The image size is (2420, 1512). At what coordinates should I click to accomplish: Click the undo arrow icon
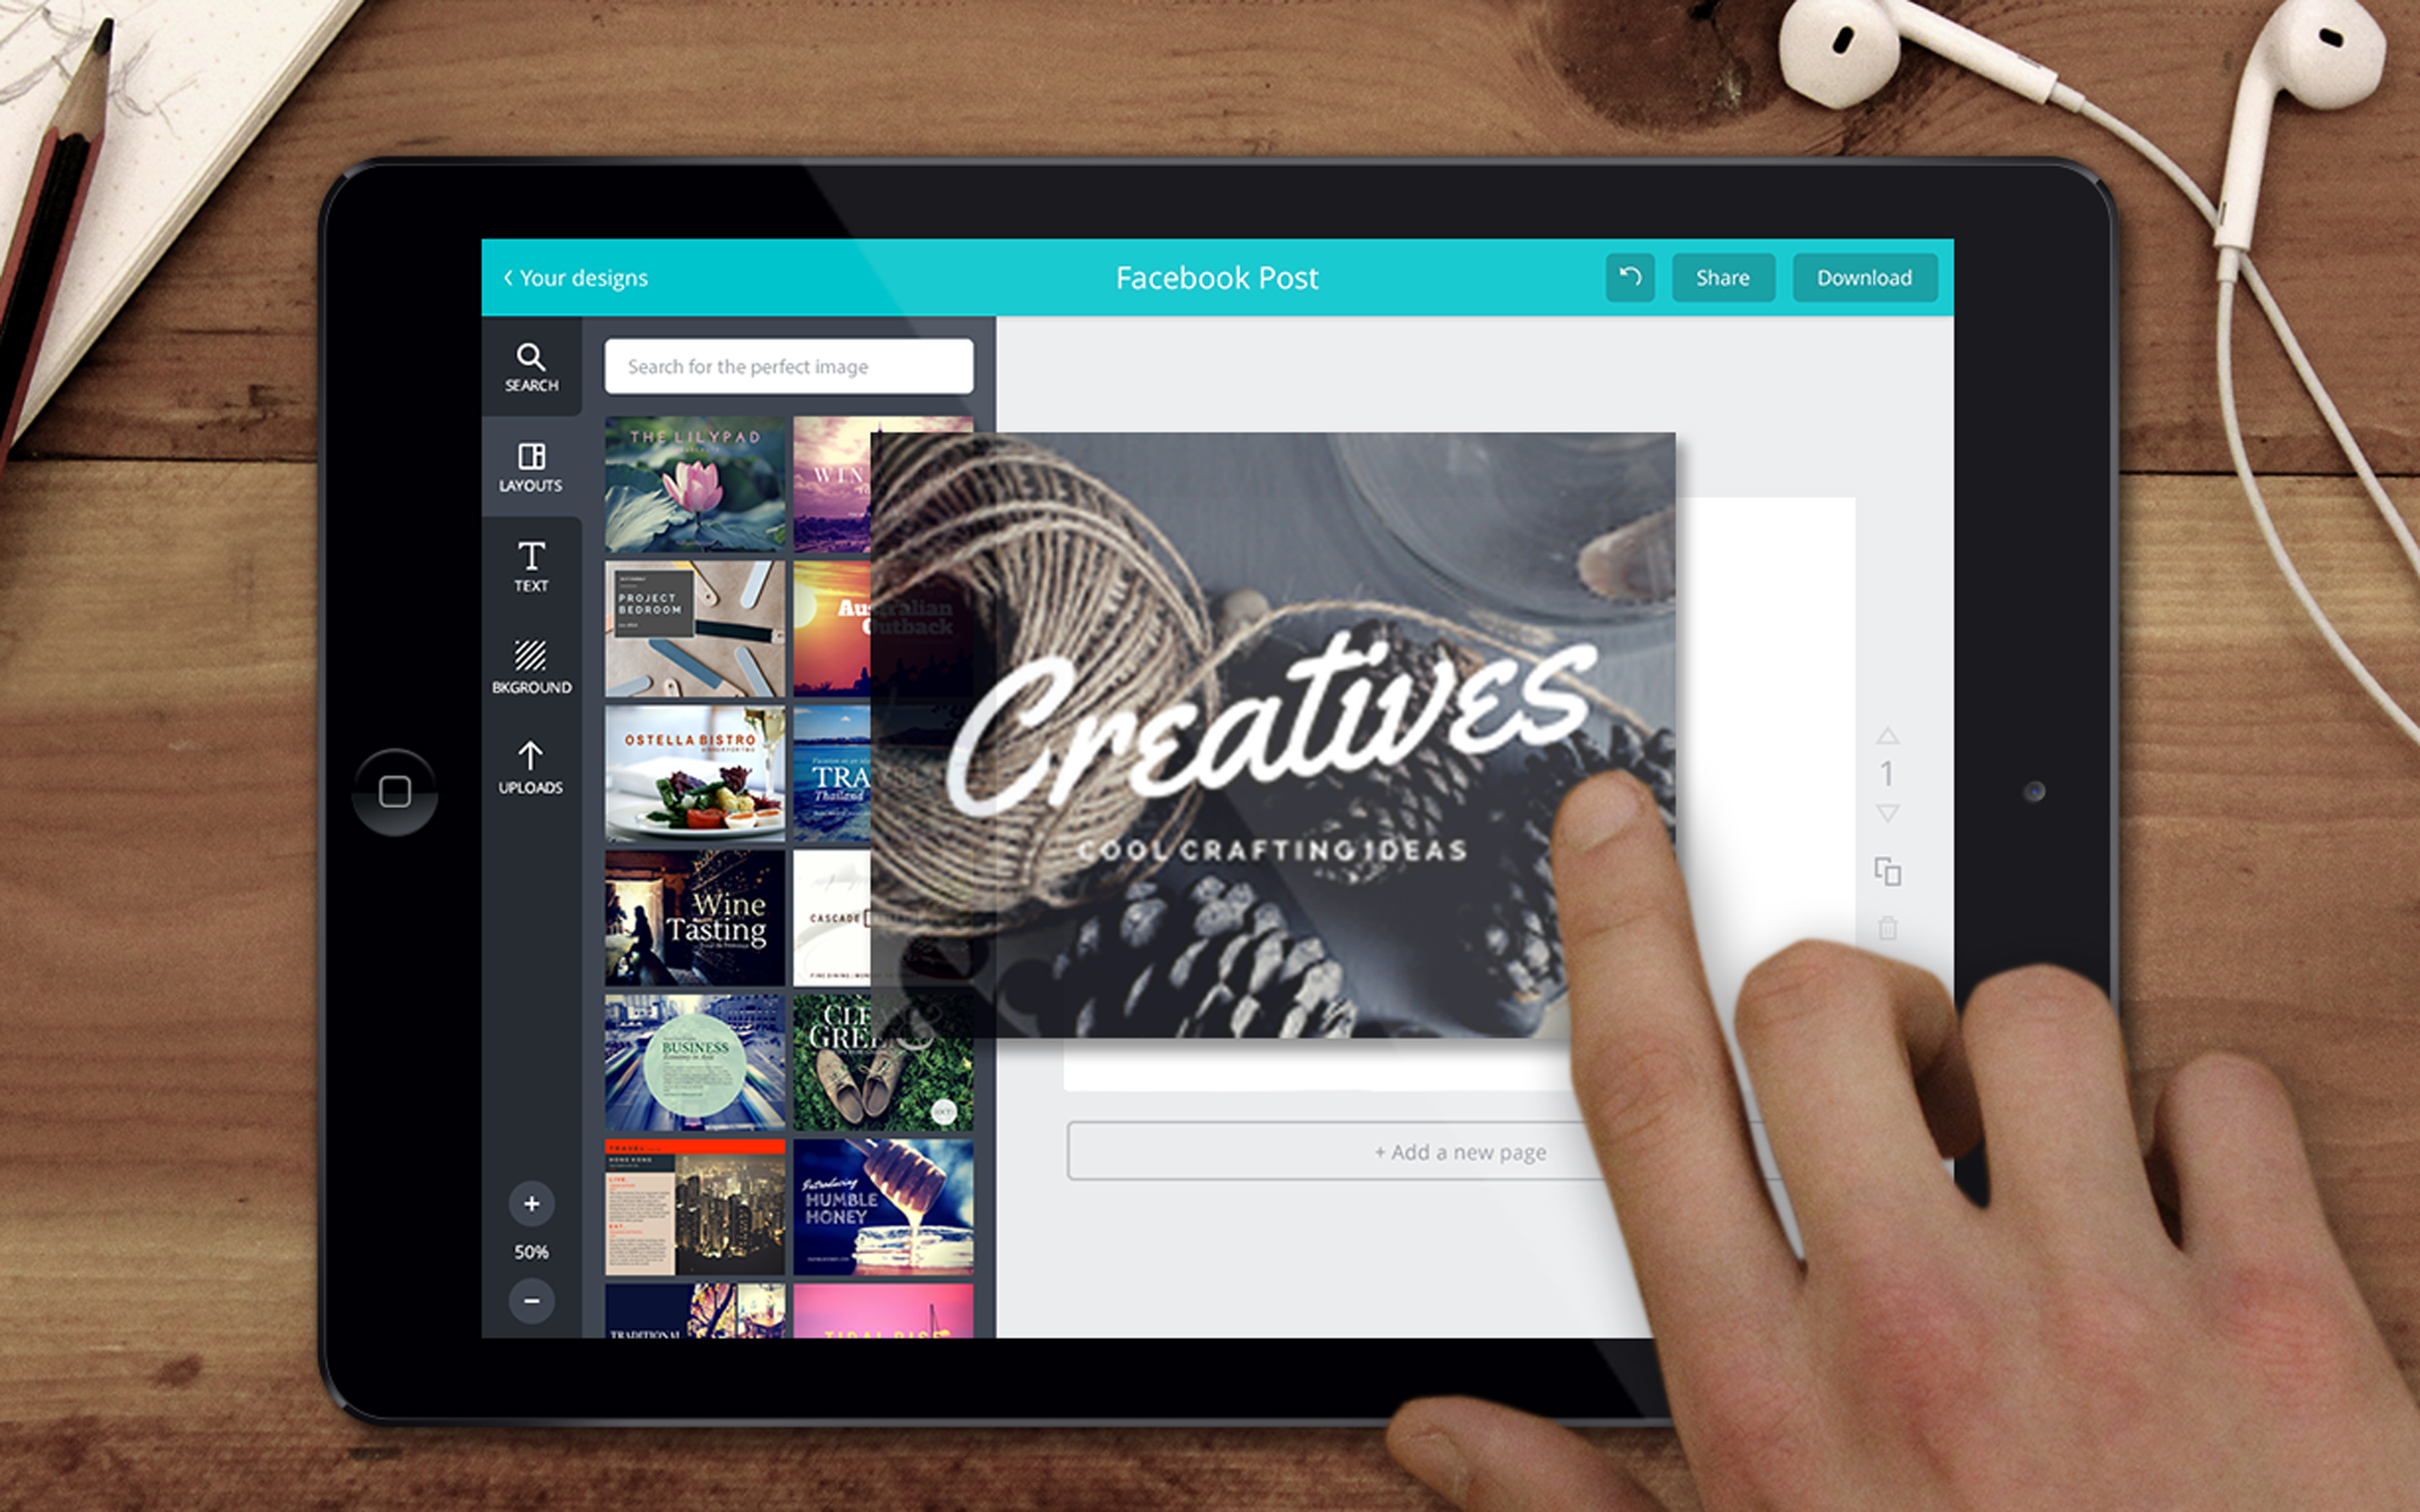coord(1631,276)
